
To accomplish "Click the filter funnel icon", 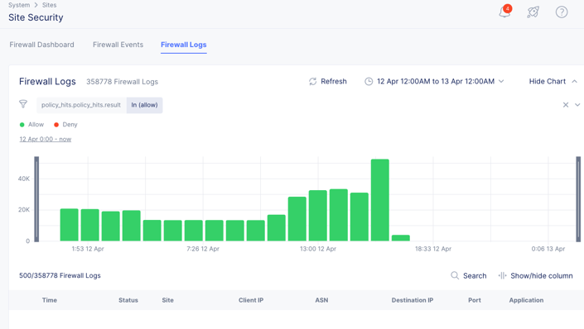I will [x=23, y=104].
